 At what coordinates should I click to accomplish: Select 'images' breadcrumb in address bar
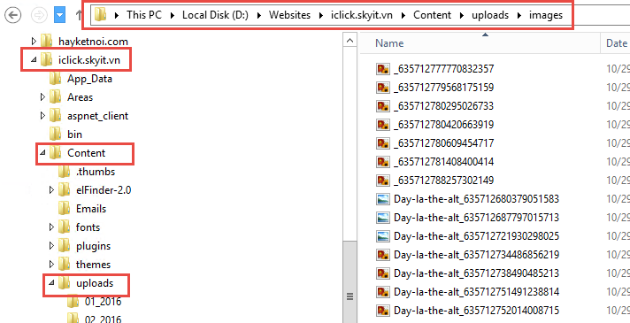coord(546,15)
